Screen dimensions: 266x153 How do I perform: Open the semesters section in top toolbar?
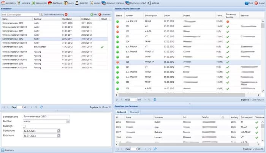[x=8, y=3]
